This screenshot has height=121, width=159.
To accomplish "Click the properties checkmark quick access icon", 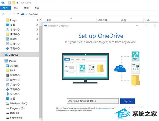I will 9,3.
